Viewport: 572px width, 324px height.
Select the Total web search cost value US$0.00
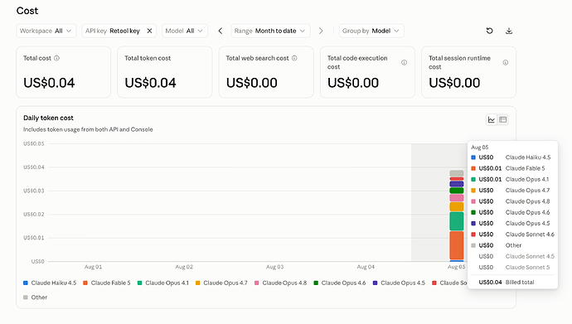[x=252, y=83]
